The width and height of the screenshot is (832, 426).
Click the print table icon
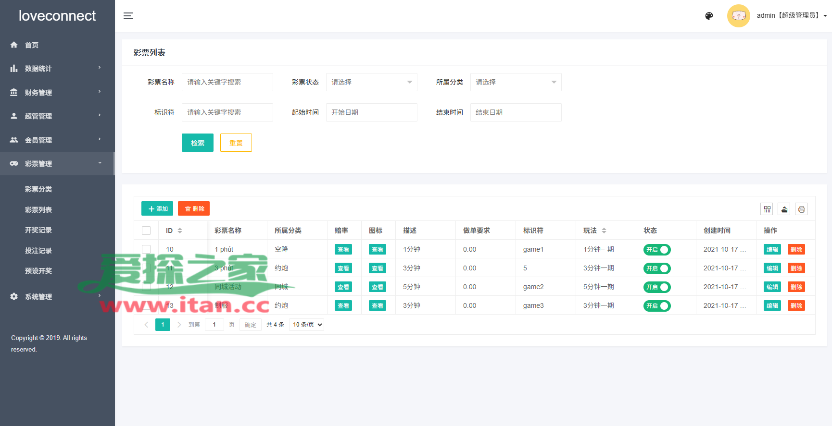click(x=801, y=209)
